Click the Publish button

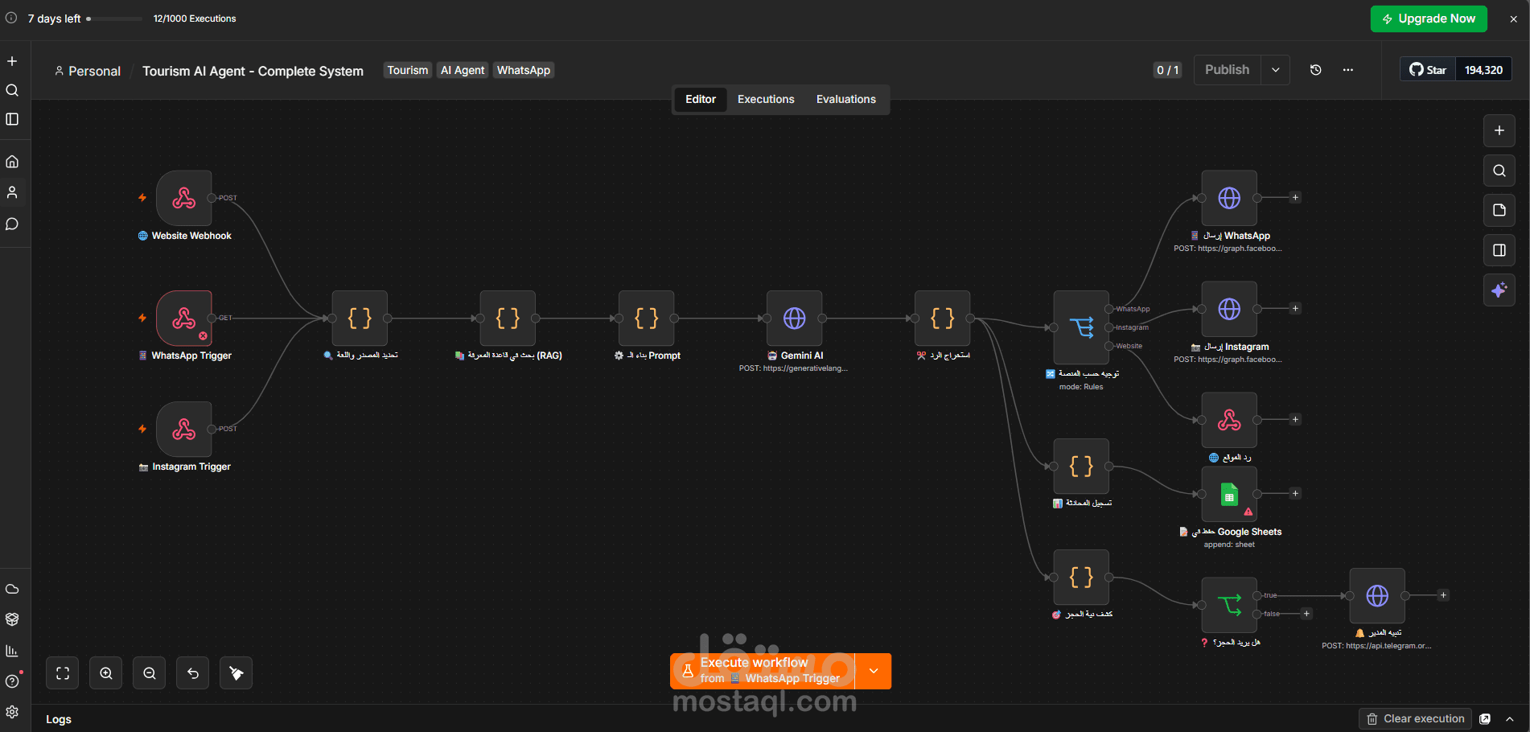[1228, 70]
